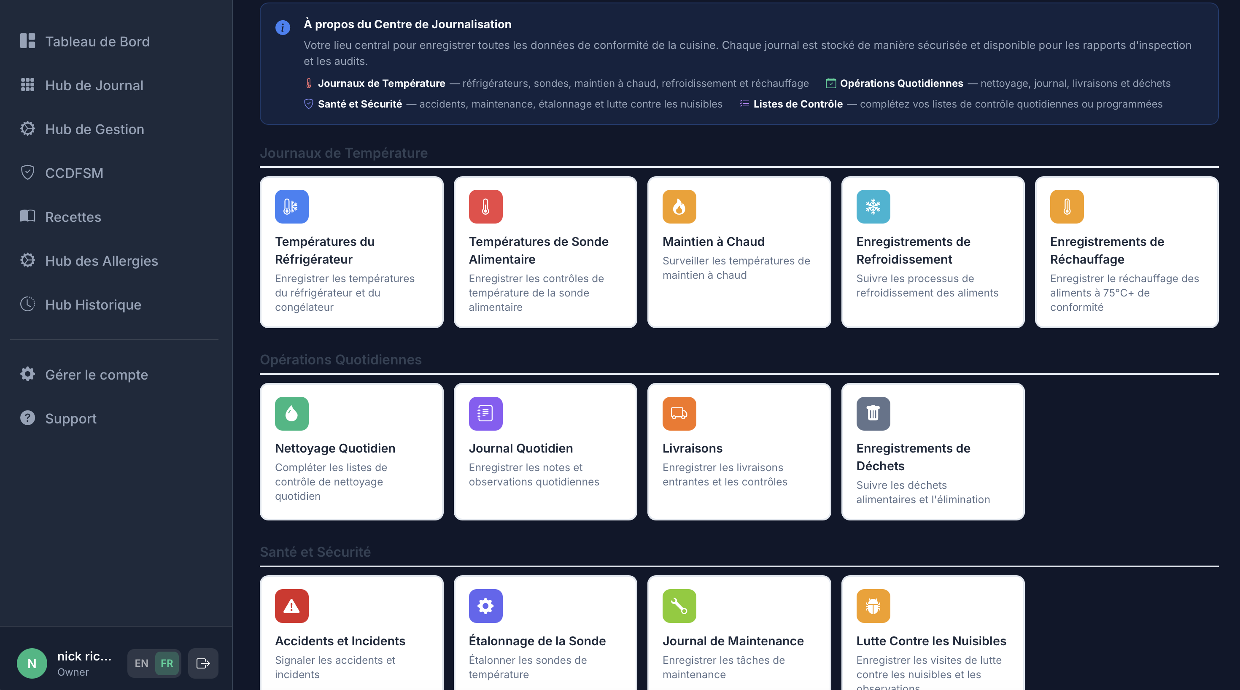Select the FR language toggle
Image resolution: width=1240 pixels, height=690 pixels.
[x=167, y=663]
